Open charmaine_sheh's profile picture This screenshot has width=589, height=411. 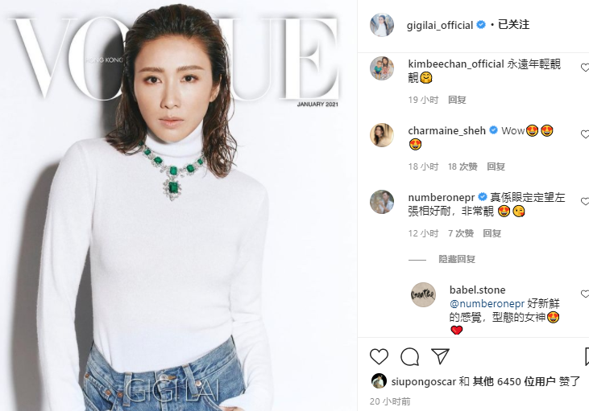[x=382, y=135]
